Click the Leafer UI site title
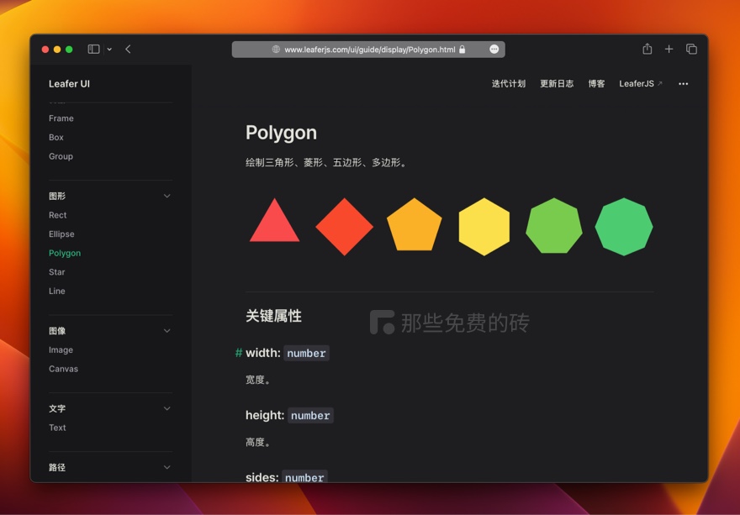This screenshot has width=740, height=515. coord(69,83)
